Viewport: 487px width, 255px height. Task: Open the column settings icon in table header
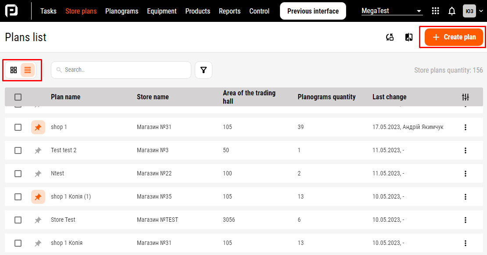(x=466, y=97)
